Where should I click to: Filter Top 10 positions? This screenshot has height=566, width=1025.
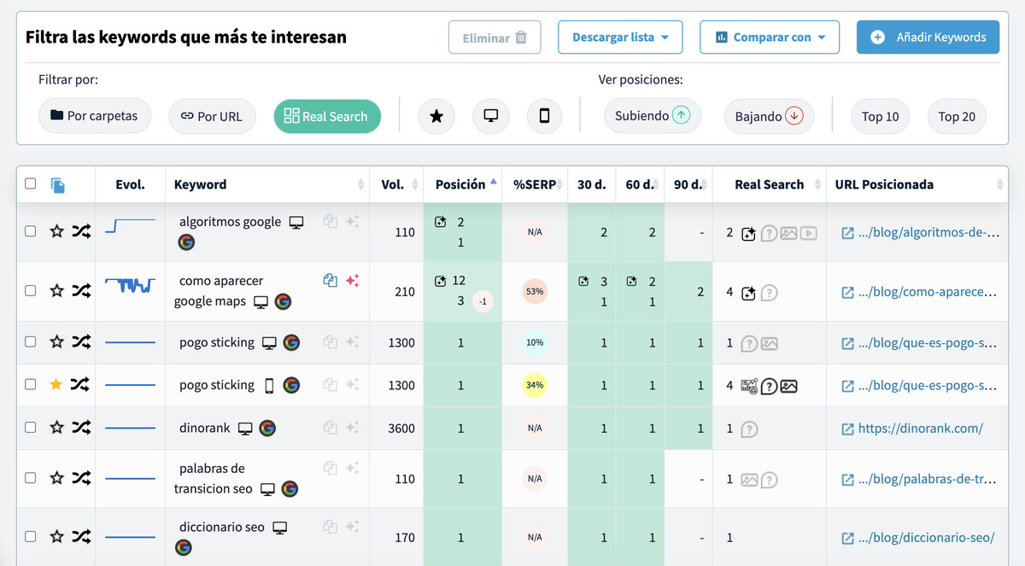tap(880, 116)
